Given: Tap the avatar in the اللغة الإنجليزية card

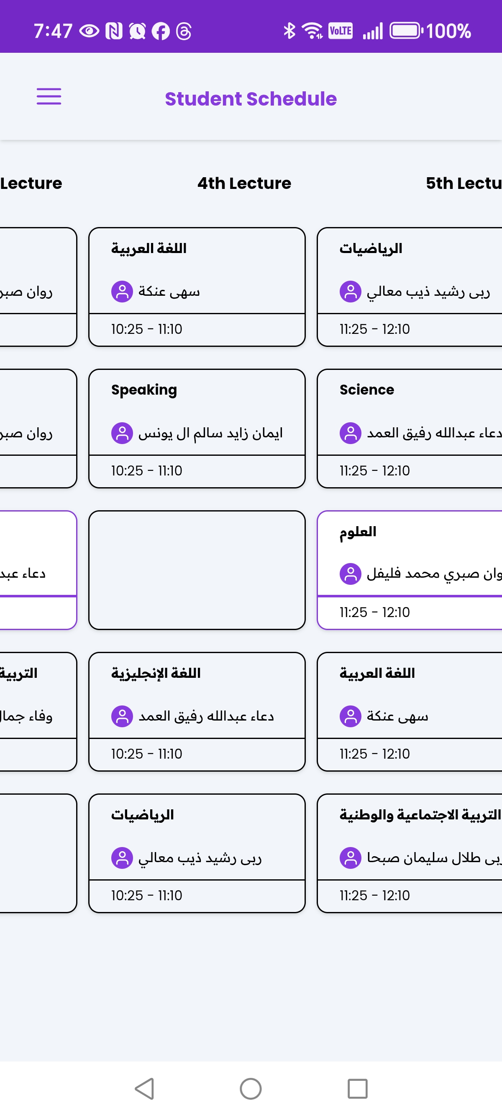Looking at the screenshot, I should point(122,716).
